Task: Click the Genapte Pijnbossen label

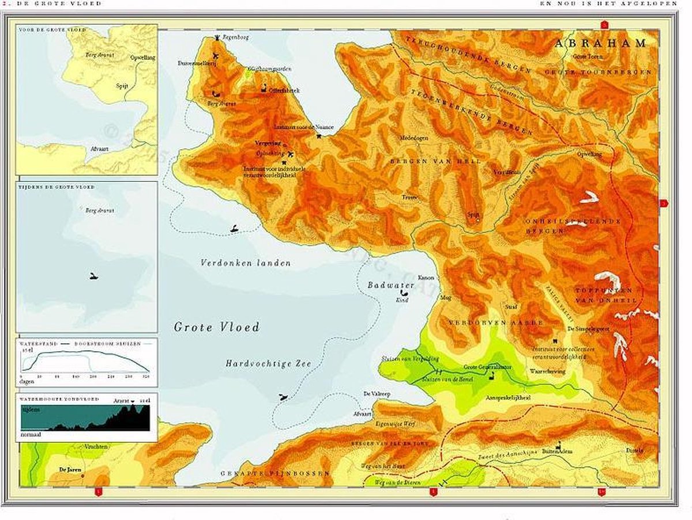Action: click(x=275, y=473)
